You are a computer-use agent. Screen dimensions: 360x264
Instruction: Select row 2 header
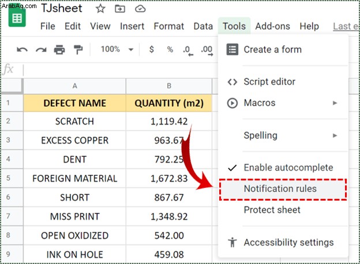point(12,121)
